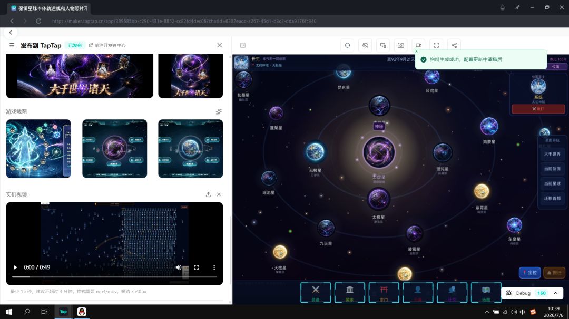Open video fullscreen button
Image resolution: width=569 pixels, height=319 pixels.
[197, 267]
